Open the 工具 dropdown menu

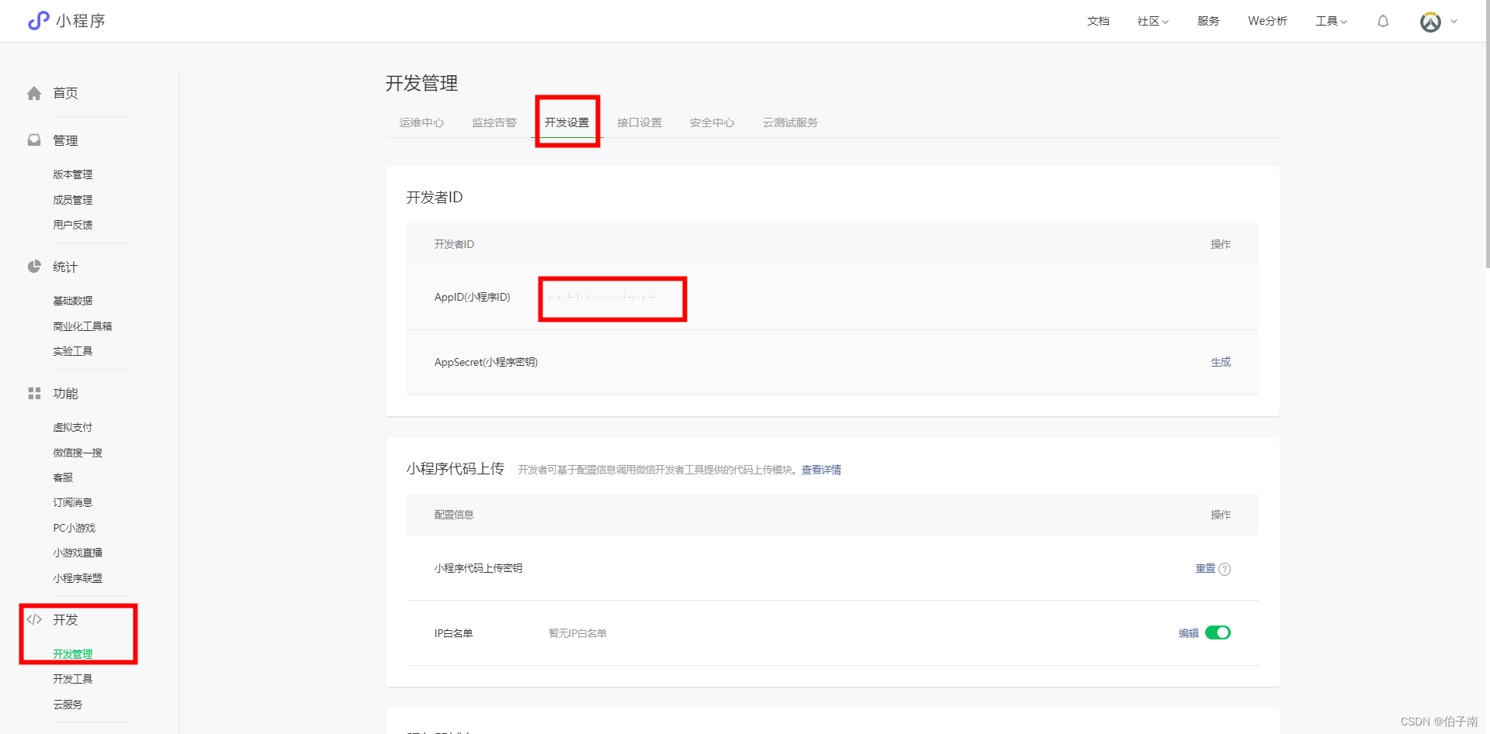pos(1330,21)
